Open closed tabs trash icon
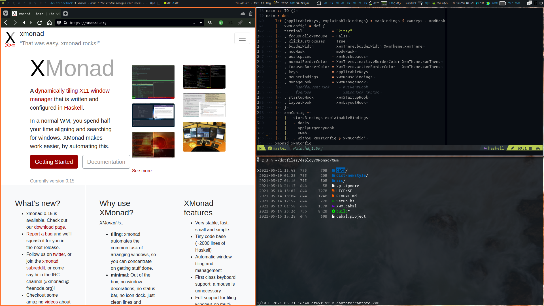This screenshot has width=544, height=306. click(x=250, y=14)
